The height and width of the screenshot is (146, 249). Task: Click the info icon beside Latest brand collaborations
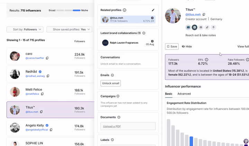[144, 33]
